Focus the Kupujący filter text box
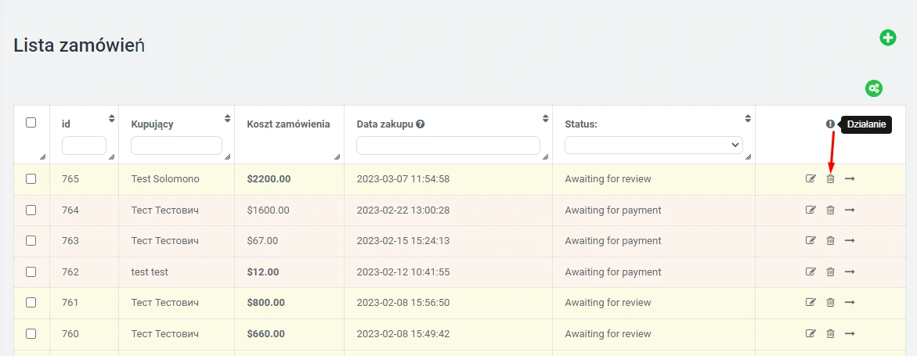This screenshot has width=917, height=356. pyautogui.click(x=176, y=146)
